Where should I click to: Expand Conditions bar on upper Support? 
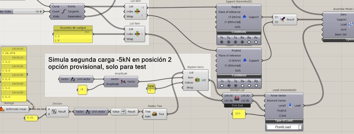pyautogui.click(x=239, y=32)
